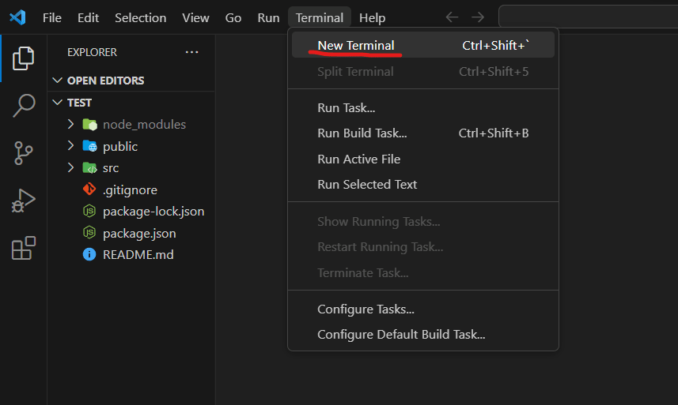Expand the src folder

(x=111, y=167)
